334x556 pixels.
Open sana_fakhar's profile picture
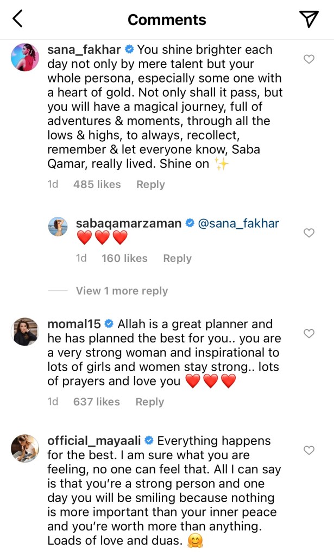(24, 56)
